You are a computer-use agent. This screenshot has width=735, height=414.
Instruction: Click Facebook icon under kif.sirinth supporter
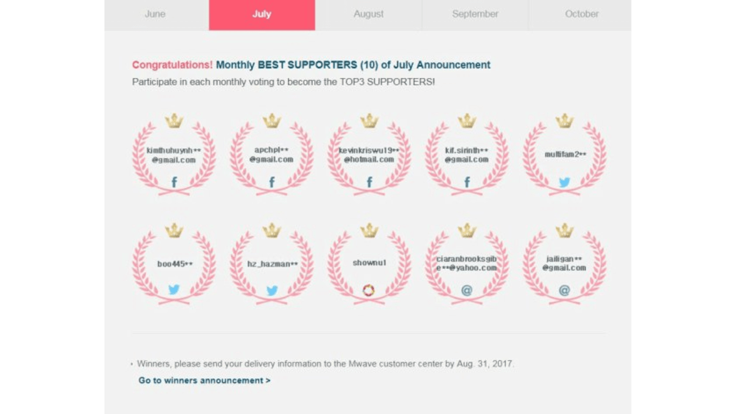[x=467, y=182]
